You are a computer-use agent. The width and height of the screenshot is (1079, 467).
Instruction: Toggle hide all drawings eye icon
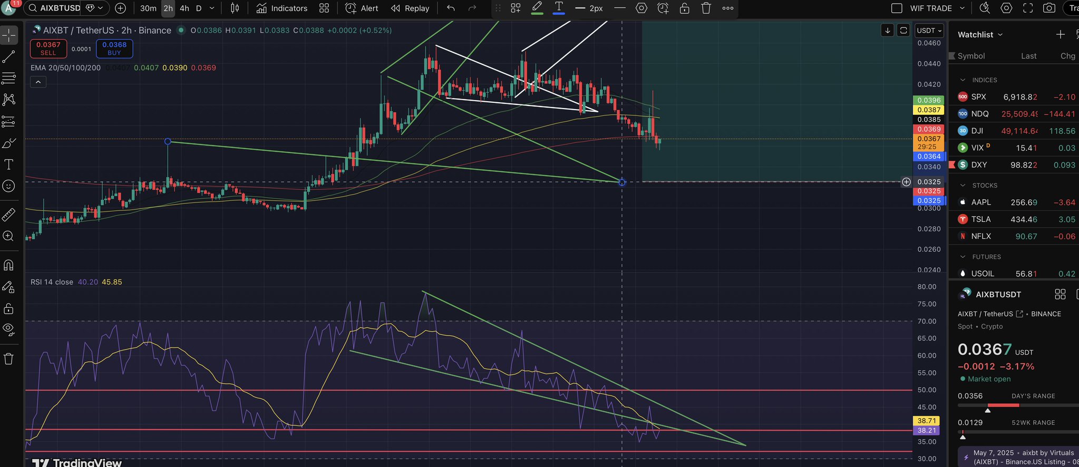pyautogui.click(x=9, y=329)
